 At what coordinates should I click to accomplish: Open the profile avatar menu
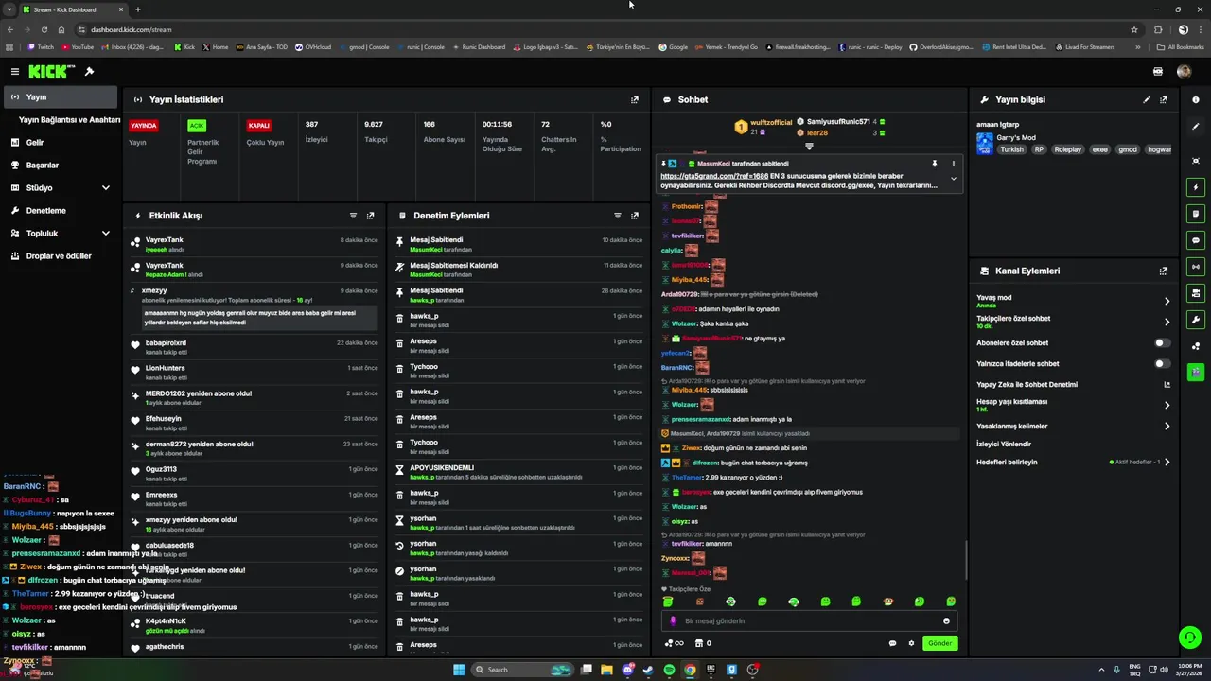[x=1184, y=71]
